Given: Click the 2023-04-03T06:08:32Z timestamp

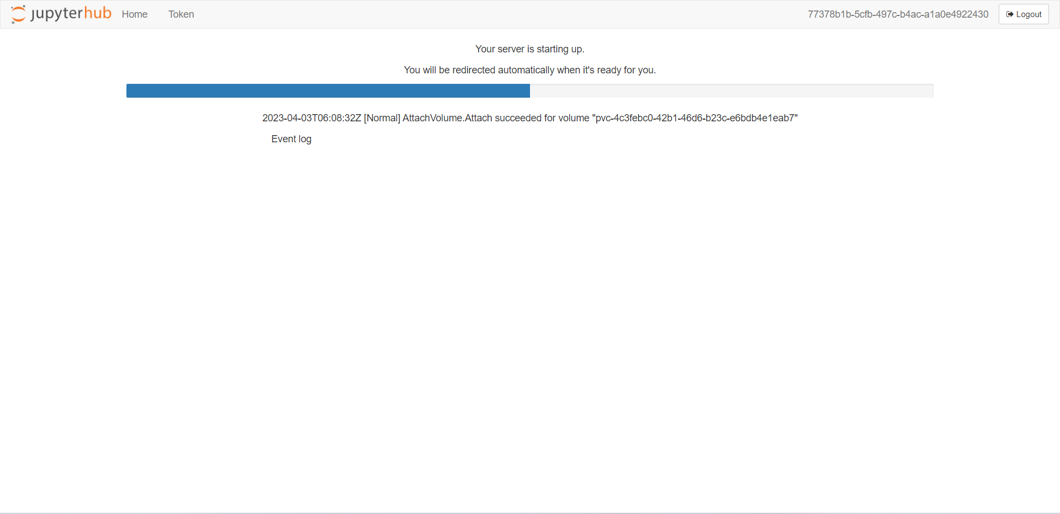Looking at the screenshot, I should 311,118.
